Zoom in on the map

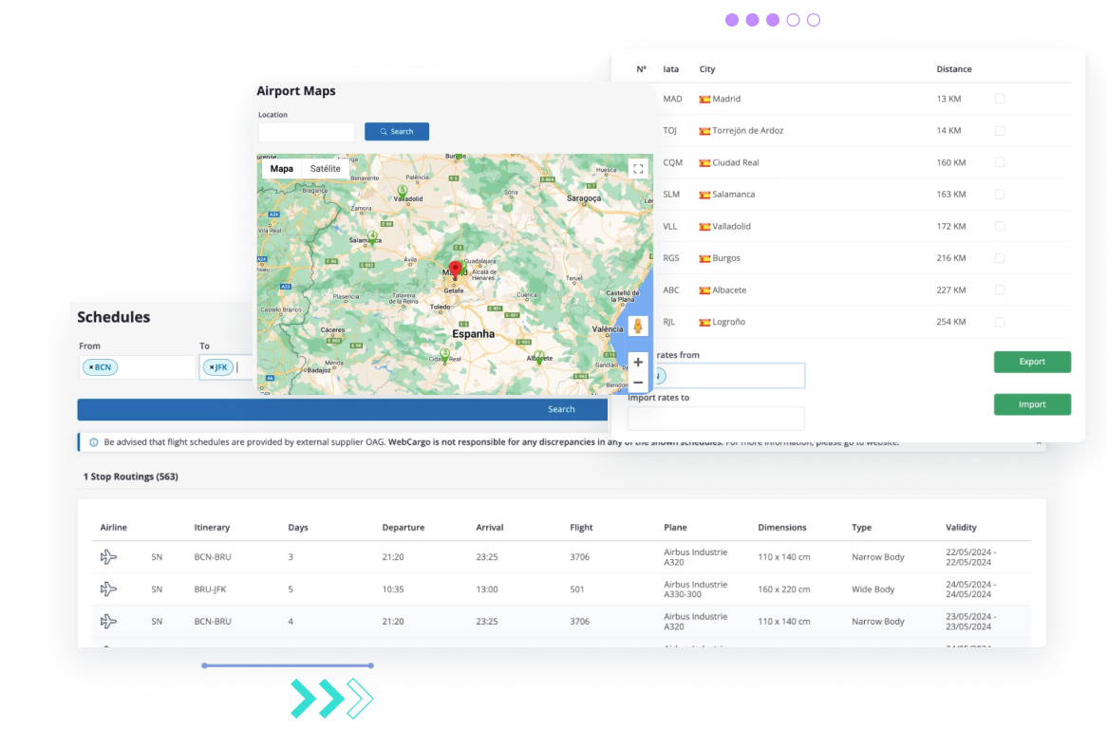(x=638, y=362)
